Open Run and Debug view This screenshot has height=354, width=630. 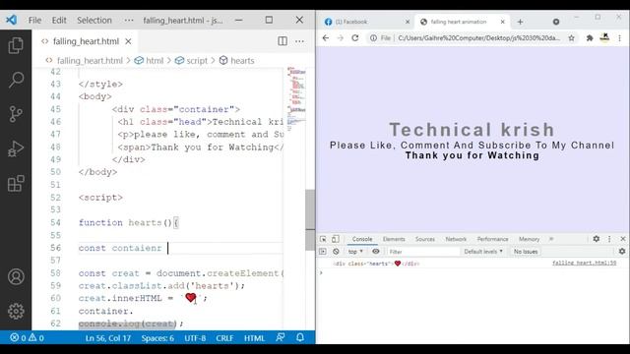click(16, 148)
